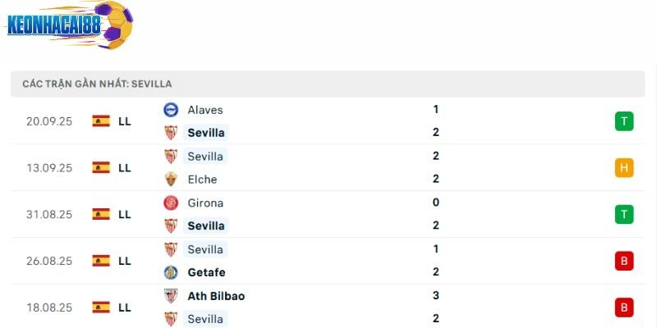Click the Elche club crest

(171, 179)
